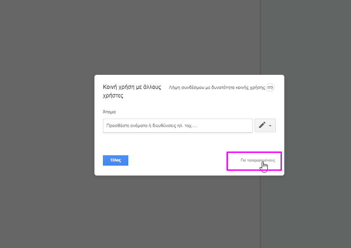
Task: Click the get shareable link chain icon
Action: 270,88
